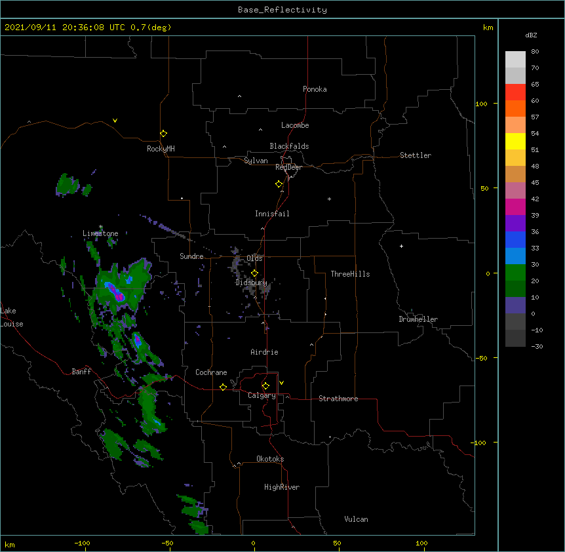This screenshot has width=565, height=552.
Task: Click the white plus marker north of Drumheller
Action: click(x=401, y=246)
